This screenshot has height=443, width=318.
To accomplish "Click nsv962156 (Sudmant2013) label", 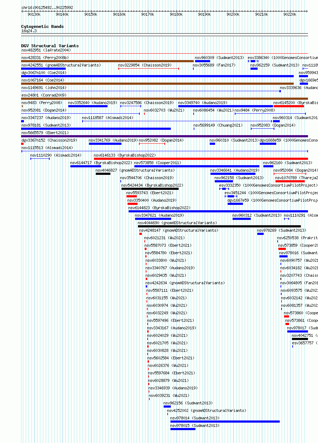I will pyautogui.click(x=188, y=403).
